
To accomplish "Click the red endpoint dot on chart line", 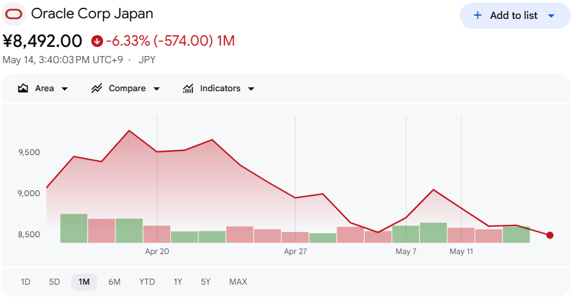I will [549, 235].
